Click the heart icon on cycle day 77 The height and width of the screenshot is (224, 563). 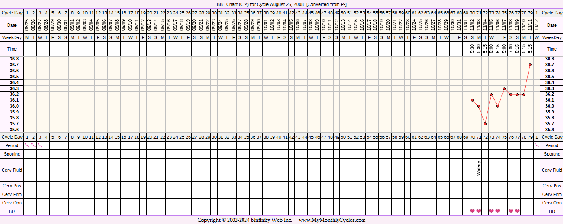(x=517, y=211)
